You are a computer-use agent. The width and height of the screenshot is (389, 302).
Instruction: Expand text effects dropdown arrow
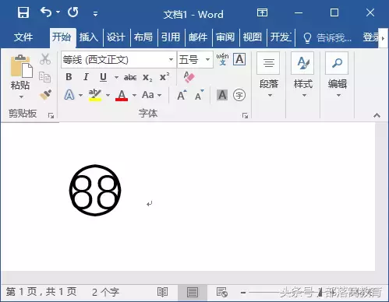[81, 95]
